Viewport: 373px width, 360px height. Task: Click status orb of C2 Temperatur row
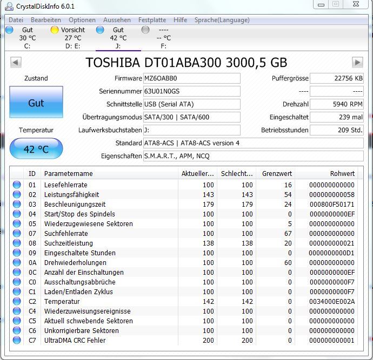[17, 301]
